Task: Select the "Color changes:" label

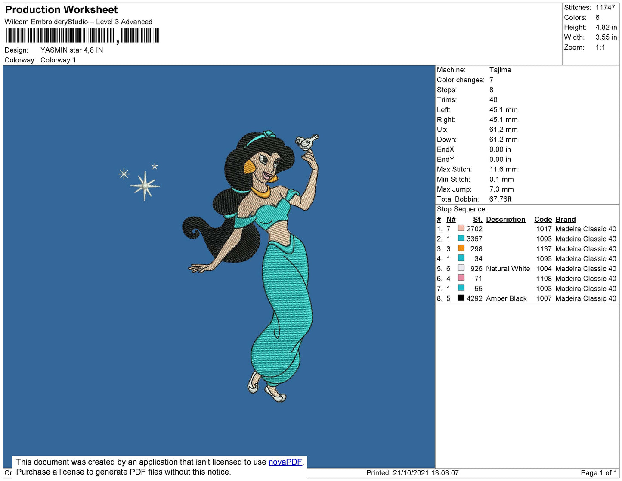Action: 461,80
